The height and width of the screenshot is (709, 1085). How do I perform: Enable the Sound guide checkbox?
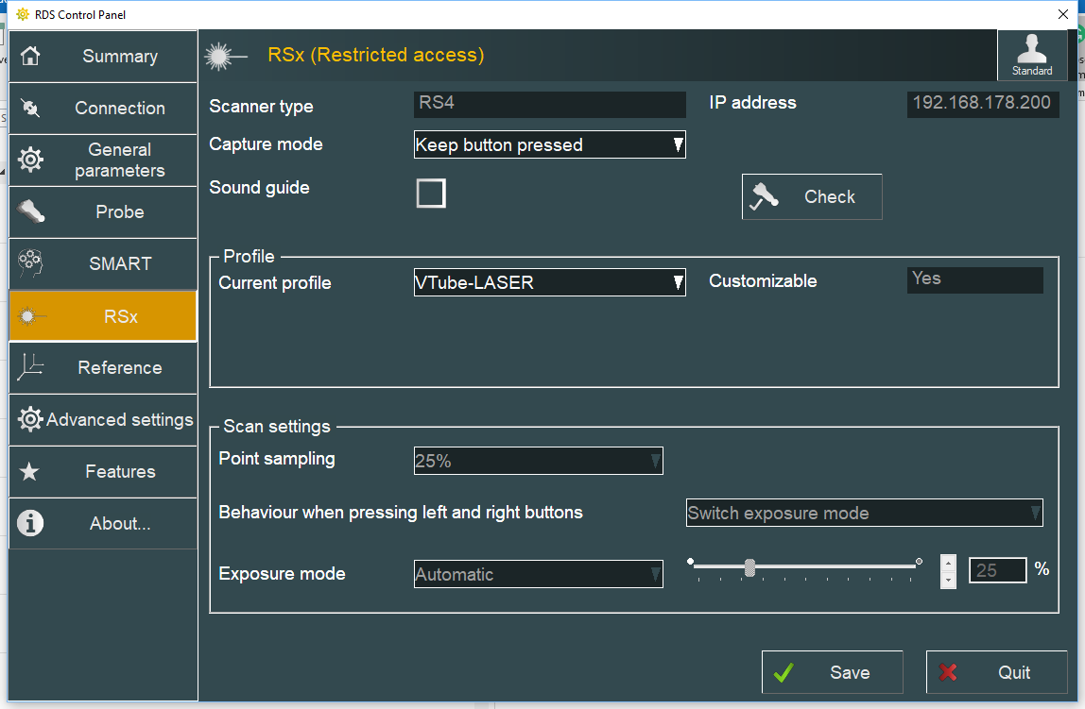[x=431, y=194]
